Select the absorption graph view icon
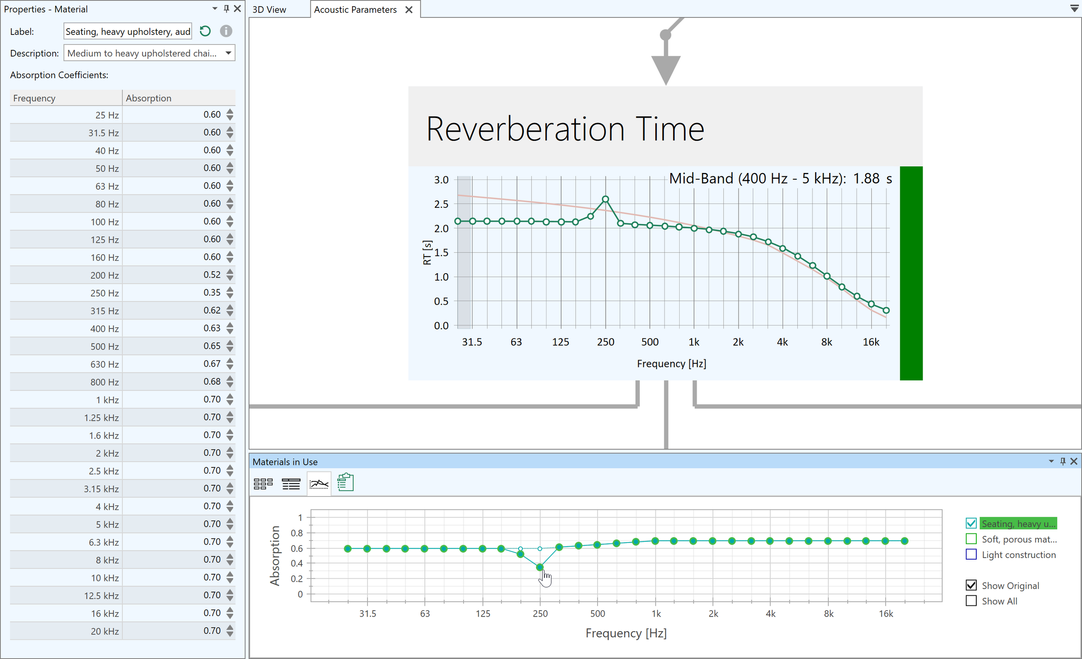The height and width of the screenshot is (659, 1082). pyautogui.click(x=319, y=484)
